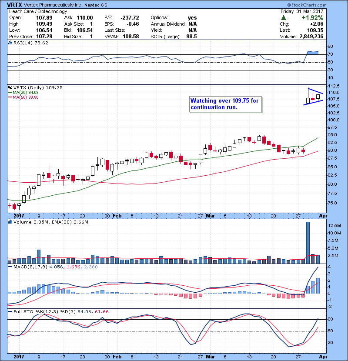Click the 112.5 price axis label
Viewport: 348px width, 361px height.
334,86
